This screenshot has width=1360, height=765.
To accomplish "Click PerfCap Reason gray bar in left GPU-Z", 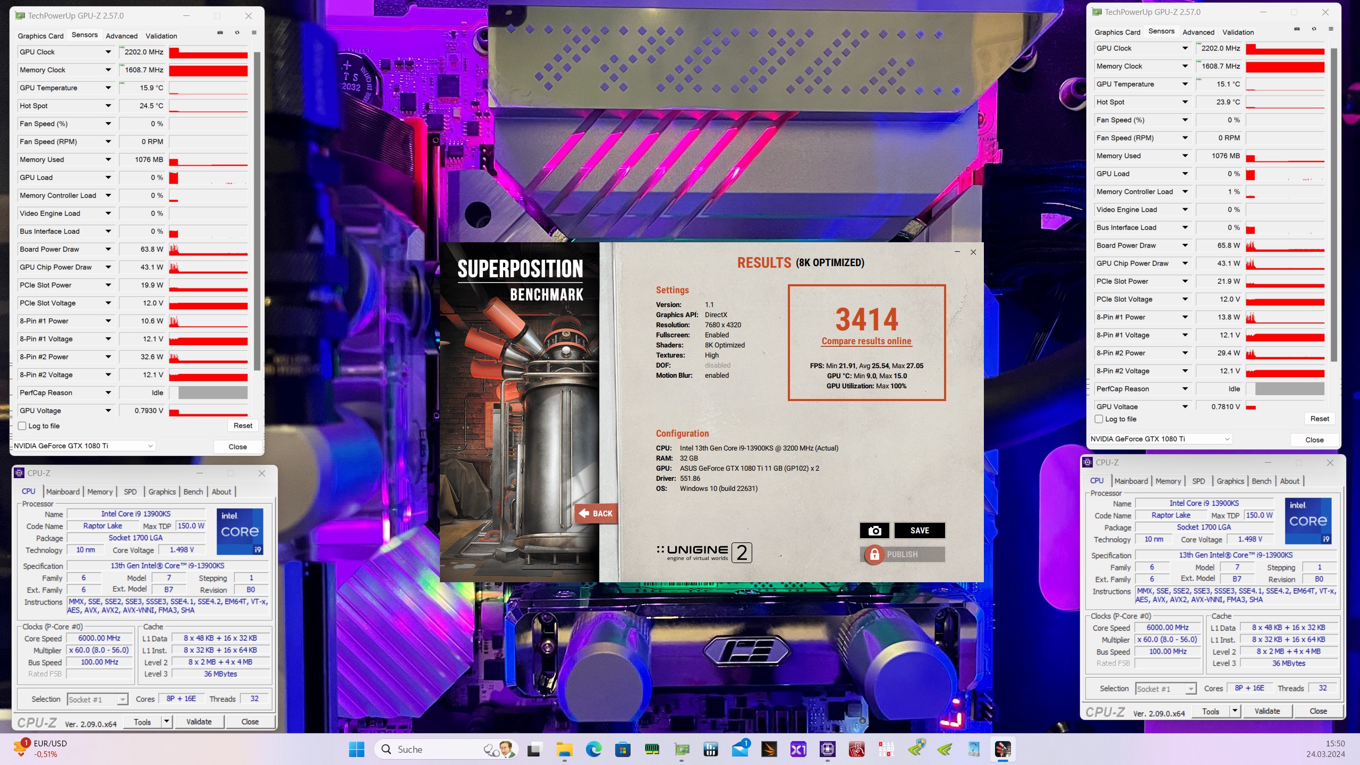I will click(212, 393).
